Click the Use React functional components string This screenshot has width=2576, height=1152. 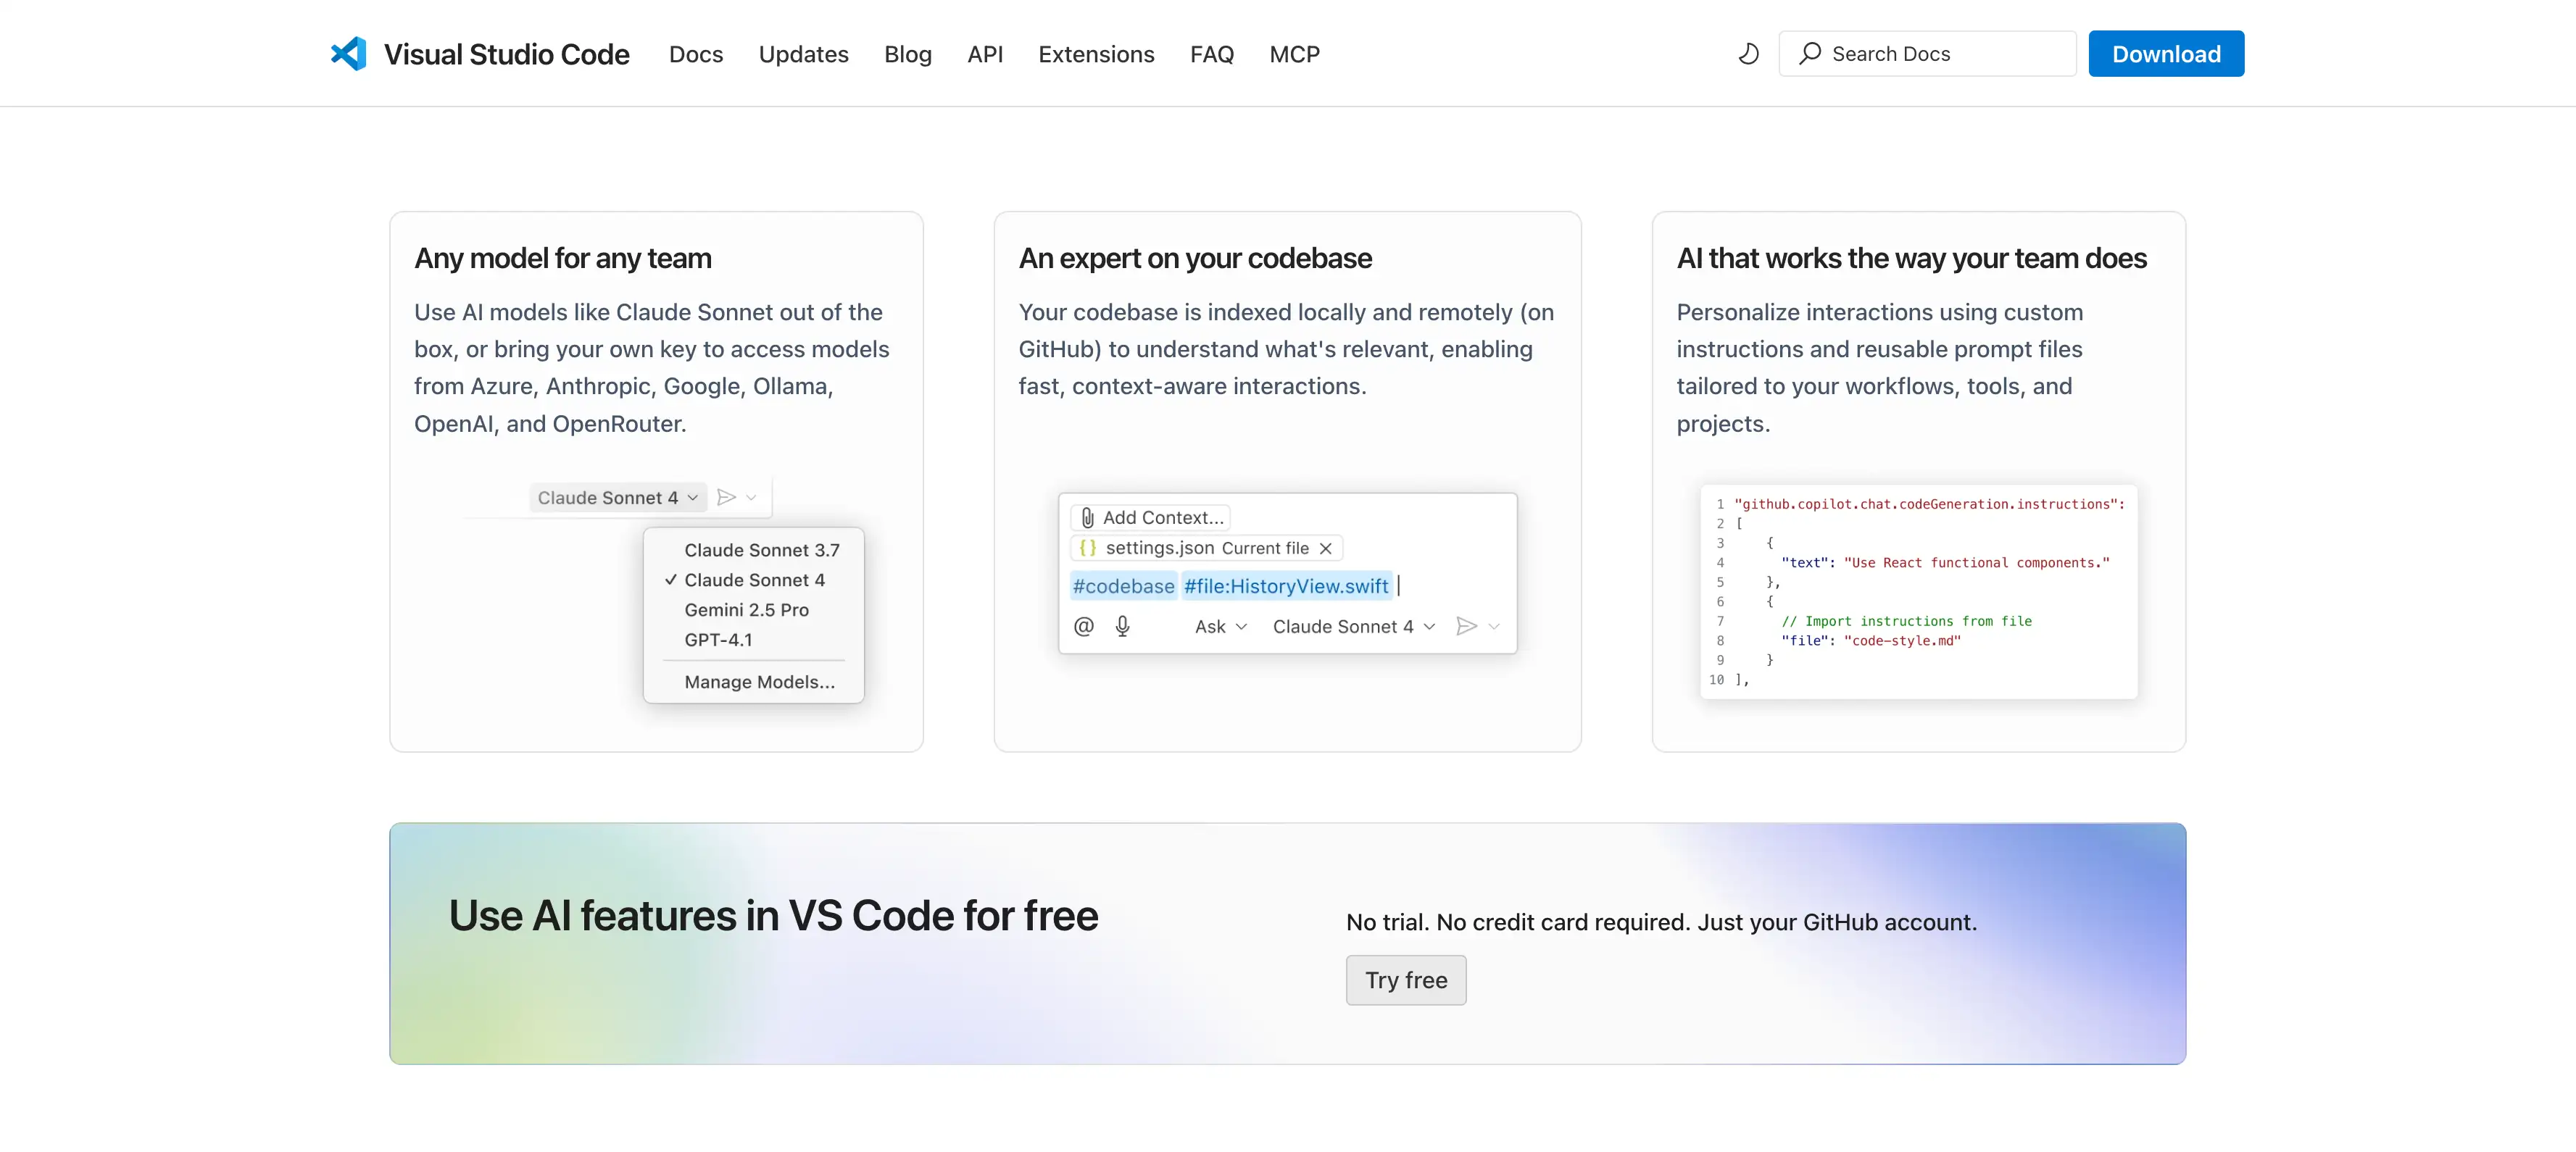(1976, 563)
